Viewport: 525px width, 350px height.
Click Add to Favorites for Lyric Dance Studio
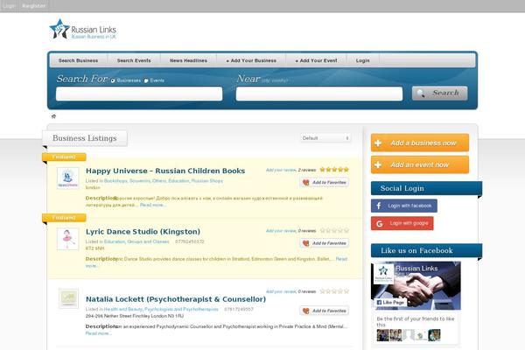pos(325,243)
